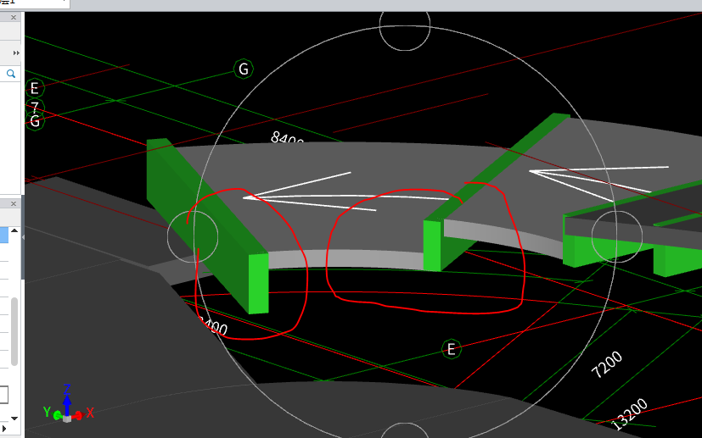Click the right orbit ring handle
This screenshot has height=438, width=702.
617,236
